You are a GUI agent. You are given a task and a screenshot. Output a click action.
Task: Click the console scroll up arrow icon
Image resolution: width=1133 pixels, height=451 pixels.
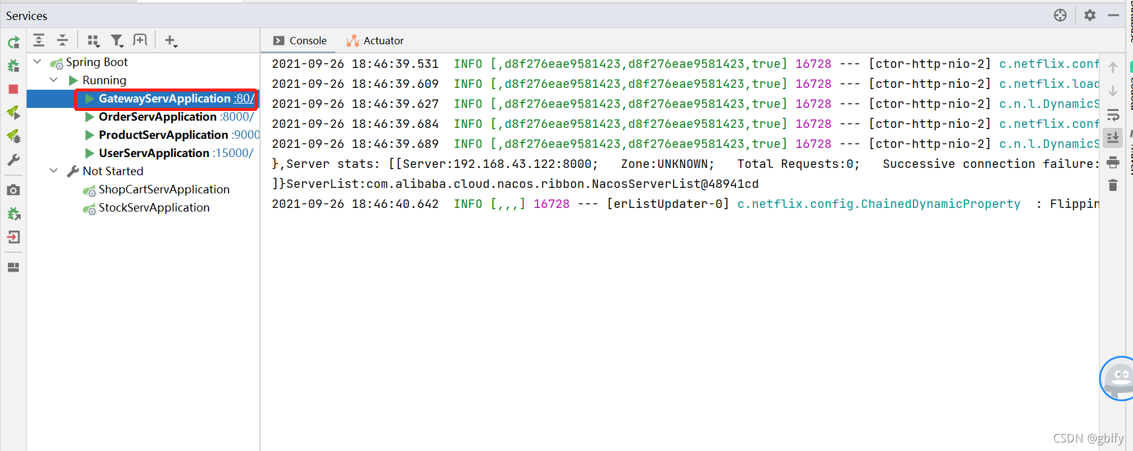tap(1113, 67)
